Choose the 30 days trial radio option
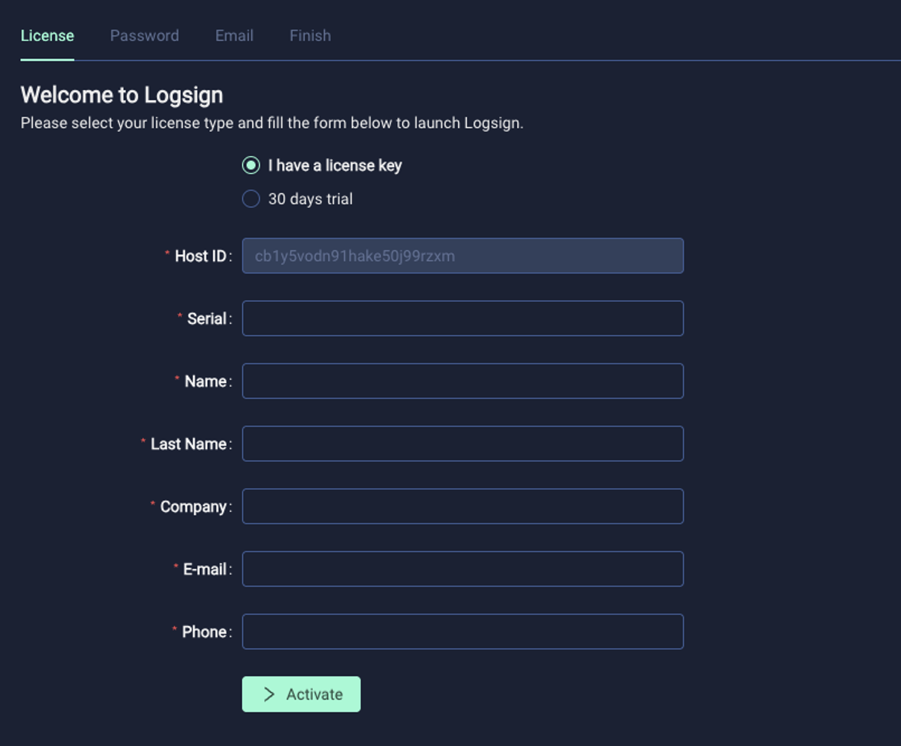 click(x=251, y=199)
